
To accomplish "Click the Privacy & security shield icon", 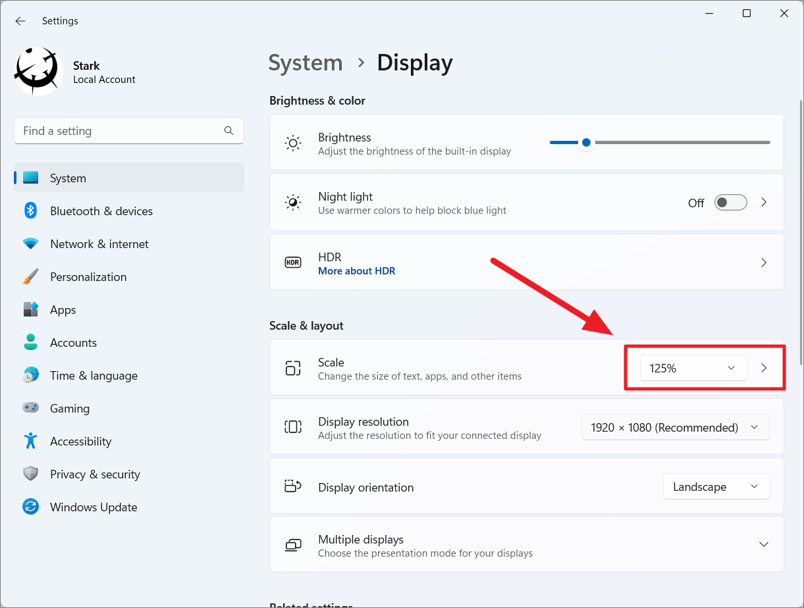I will click(30, 474).
